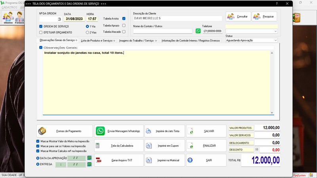Toggle Marcar para sair os Valores na Impressão
The width and height of the screenshot is (317, 178).
click(x=38, y=146)
